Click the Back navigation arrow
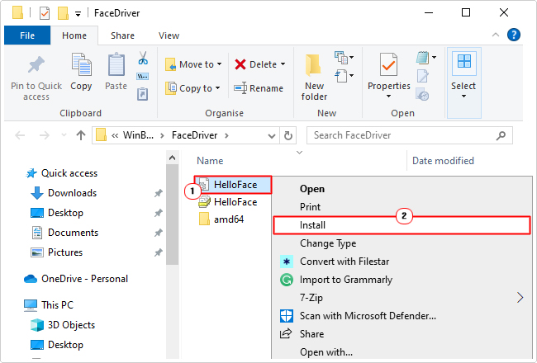 (x=20, y=135)
